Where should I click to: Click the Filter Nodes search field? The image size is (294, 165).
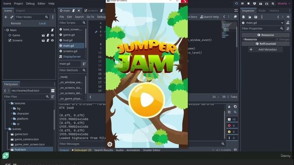[32, 17]
